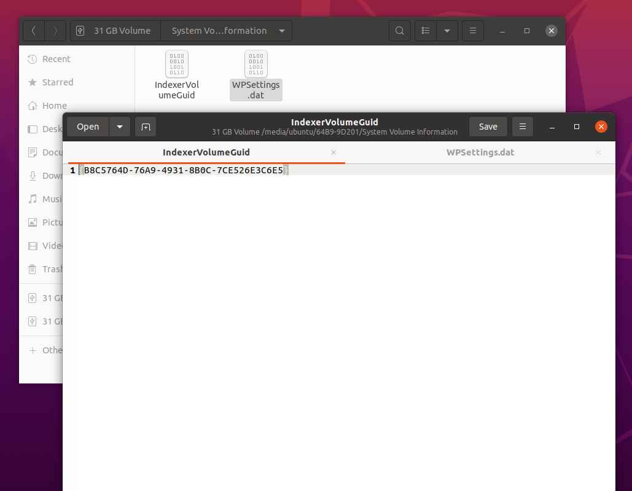The image size is (632, 491).
Task: Go to Starred in the sidebar
Action: (x=57, y=82)
